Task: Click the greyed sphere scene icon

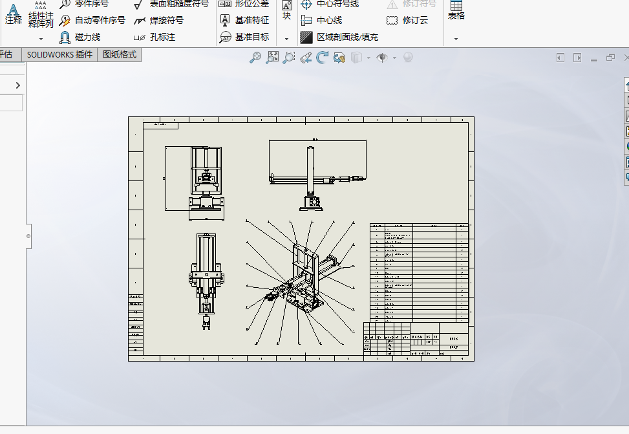Action: [408, 58]
